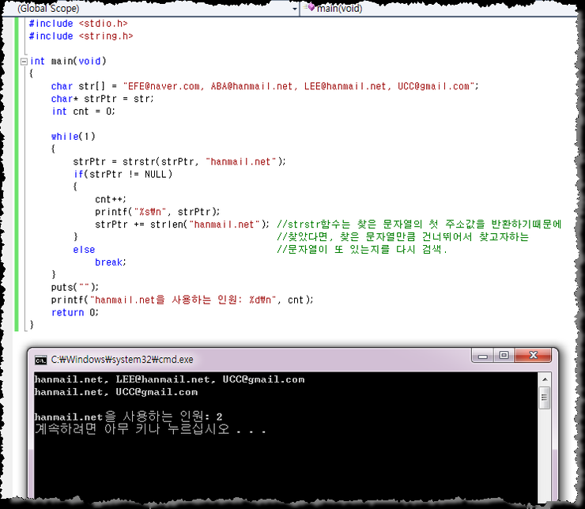Screen dimensions: 585x509
Task: Click the cmd.exe title bar icon
Action: tap(40, 360)
